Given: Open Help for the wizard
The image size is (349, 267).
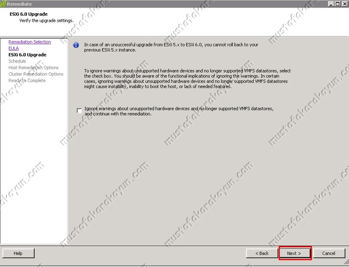Looking at the screenshot, I should (x=18, y=253).
